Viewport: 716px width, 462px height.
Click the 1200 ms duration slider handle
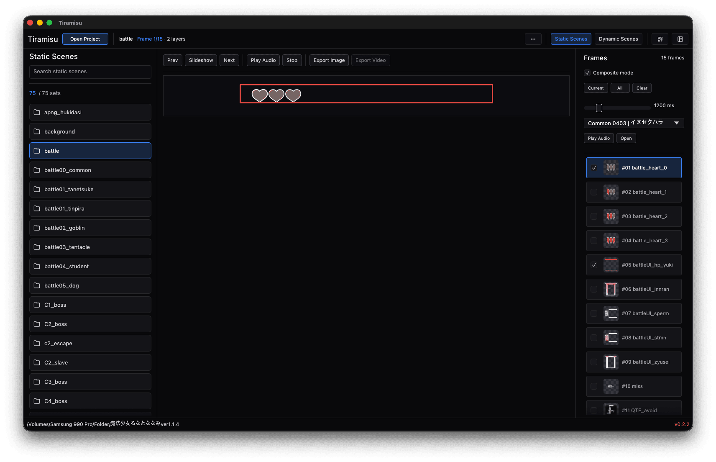coord(599,108)
